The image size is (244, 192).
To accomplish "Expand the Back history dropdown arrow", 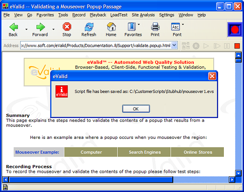I will [x=26, y=29].
